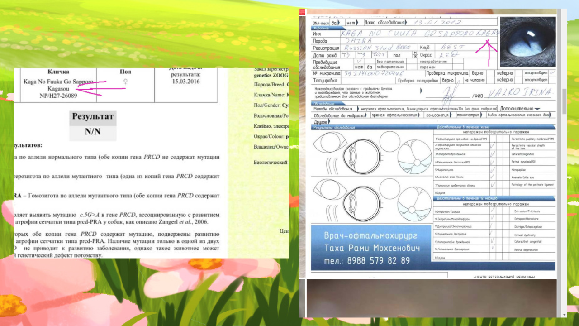Click the 'N/N' result value
Image resolution: width=579 pixels, height=326 pixels.
[x=92, y=132]
